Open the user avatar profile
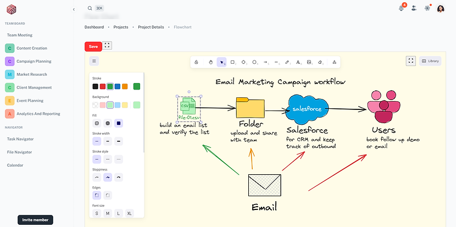Screen dimensions: 456x227 (441, 8)
